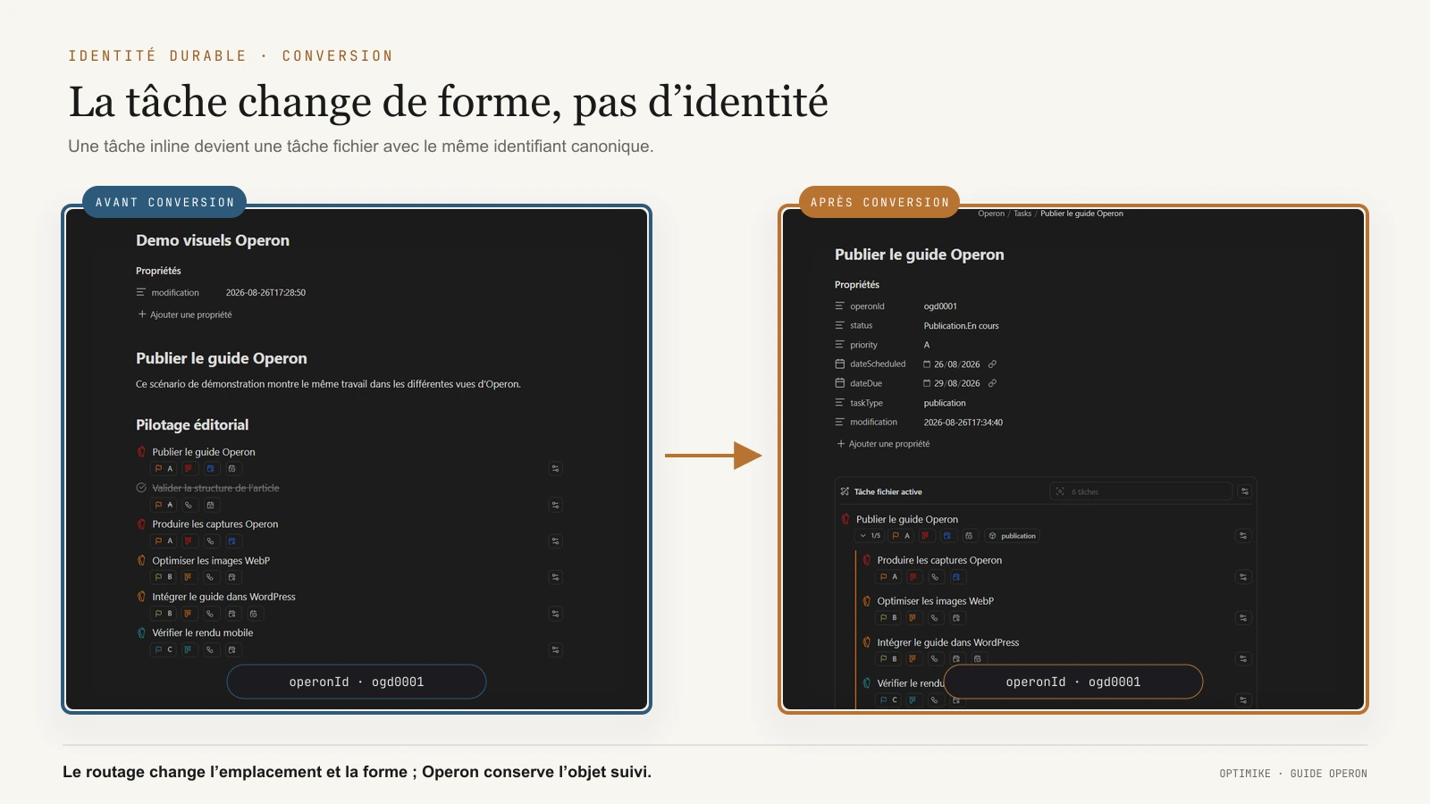Click red flag chip under Publier le guide, before panel

[189, 468]
